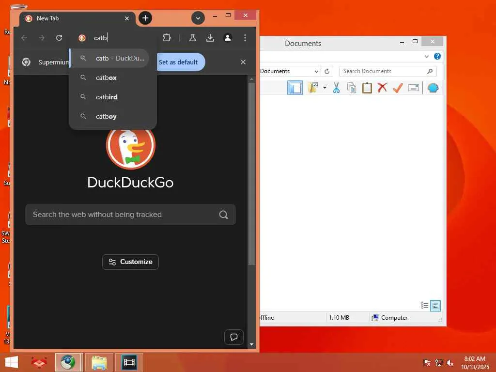Open the Supermium browser taskbar icon

(x=68, y=362)
